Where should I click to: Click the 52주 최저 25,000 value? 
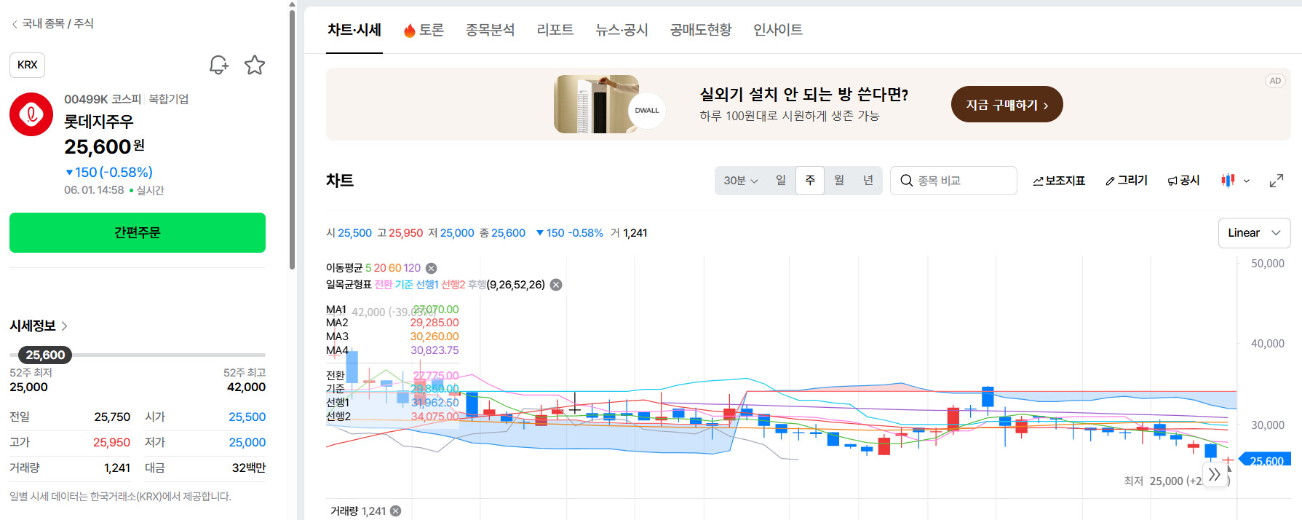[x=28, y=387]
